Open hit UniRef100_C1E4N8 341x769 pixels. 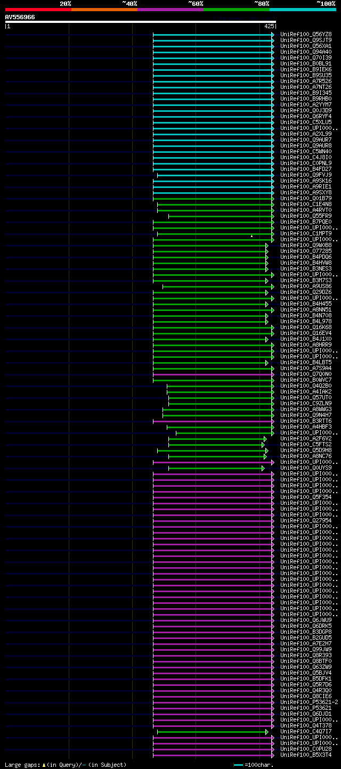pos(306,204)
